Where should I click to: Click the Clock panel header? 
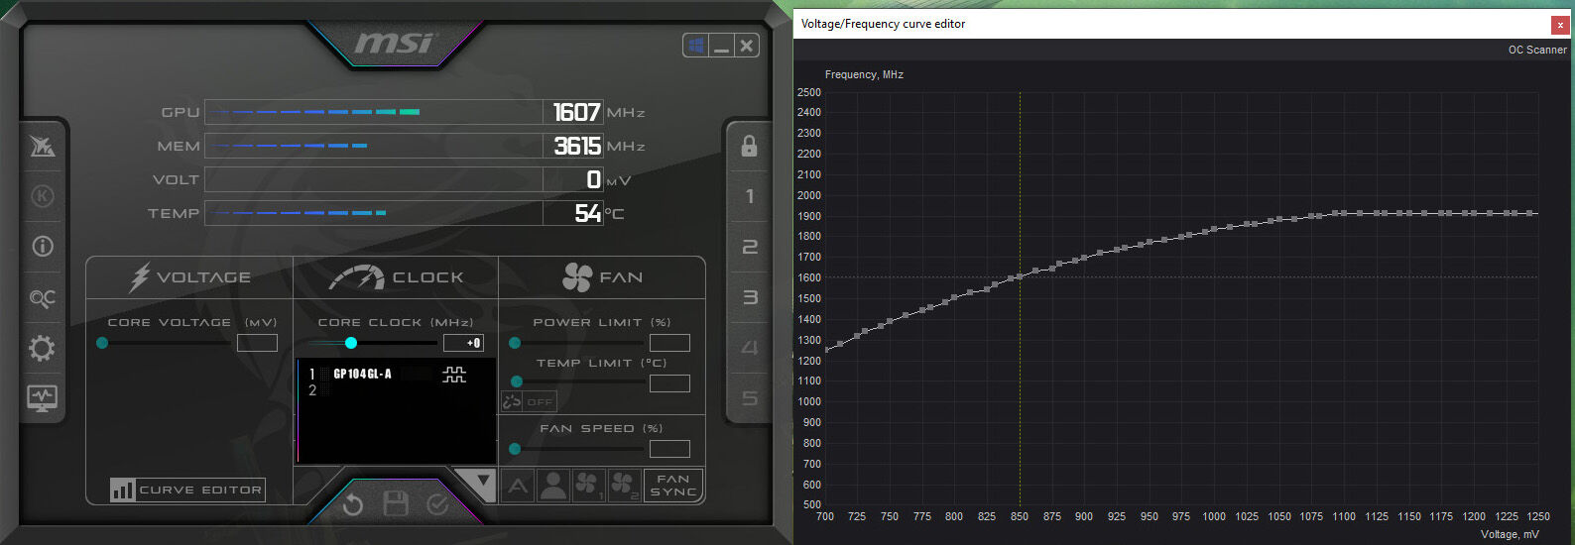[397, 277]
